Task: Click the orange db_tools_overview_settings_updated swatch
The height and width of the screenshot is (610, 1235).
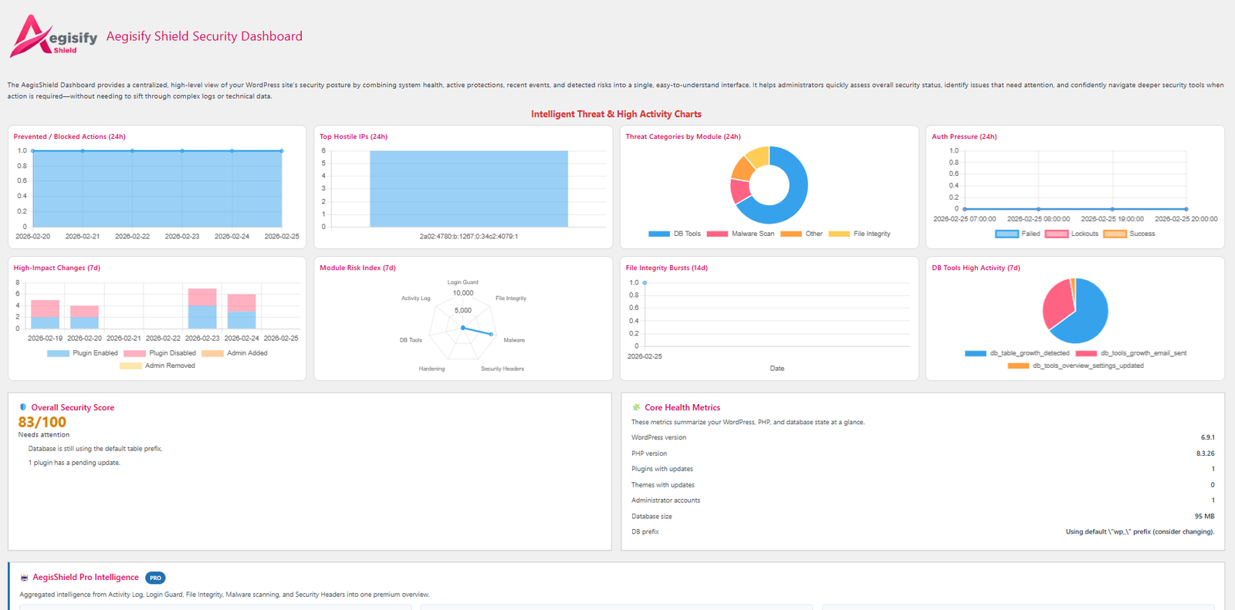Action: pyautogui.click(x=1018, y=366)
